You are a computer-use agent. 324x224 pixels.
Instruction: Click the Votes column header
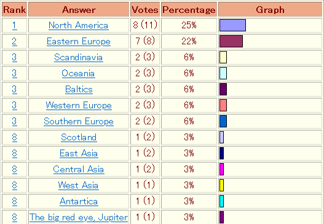(x=145, y=9)
